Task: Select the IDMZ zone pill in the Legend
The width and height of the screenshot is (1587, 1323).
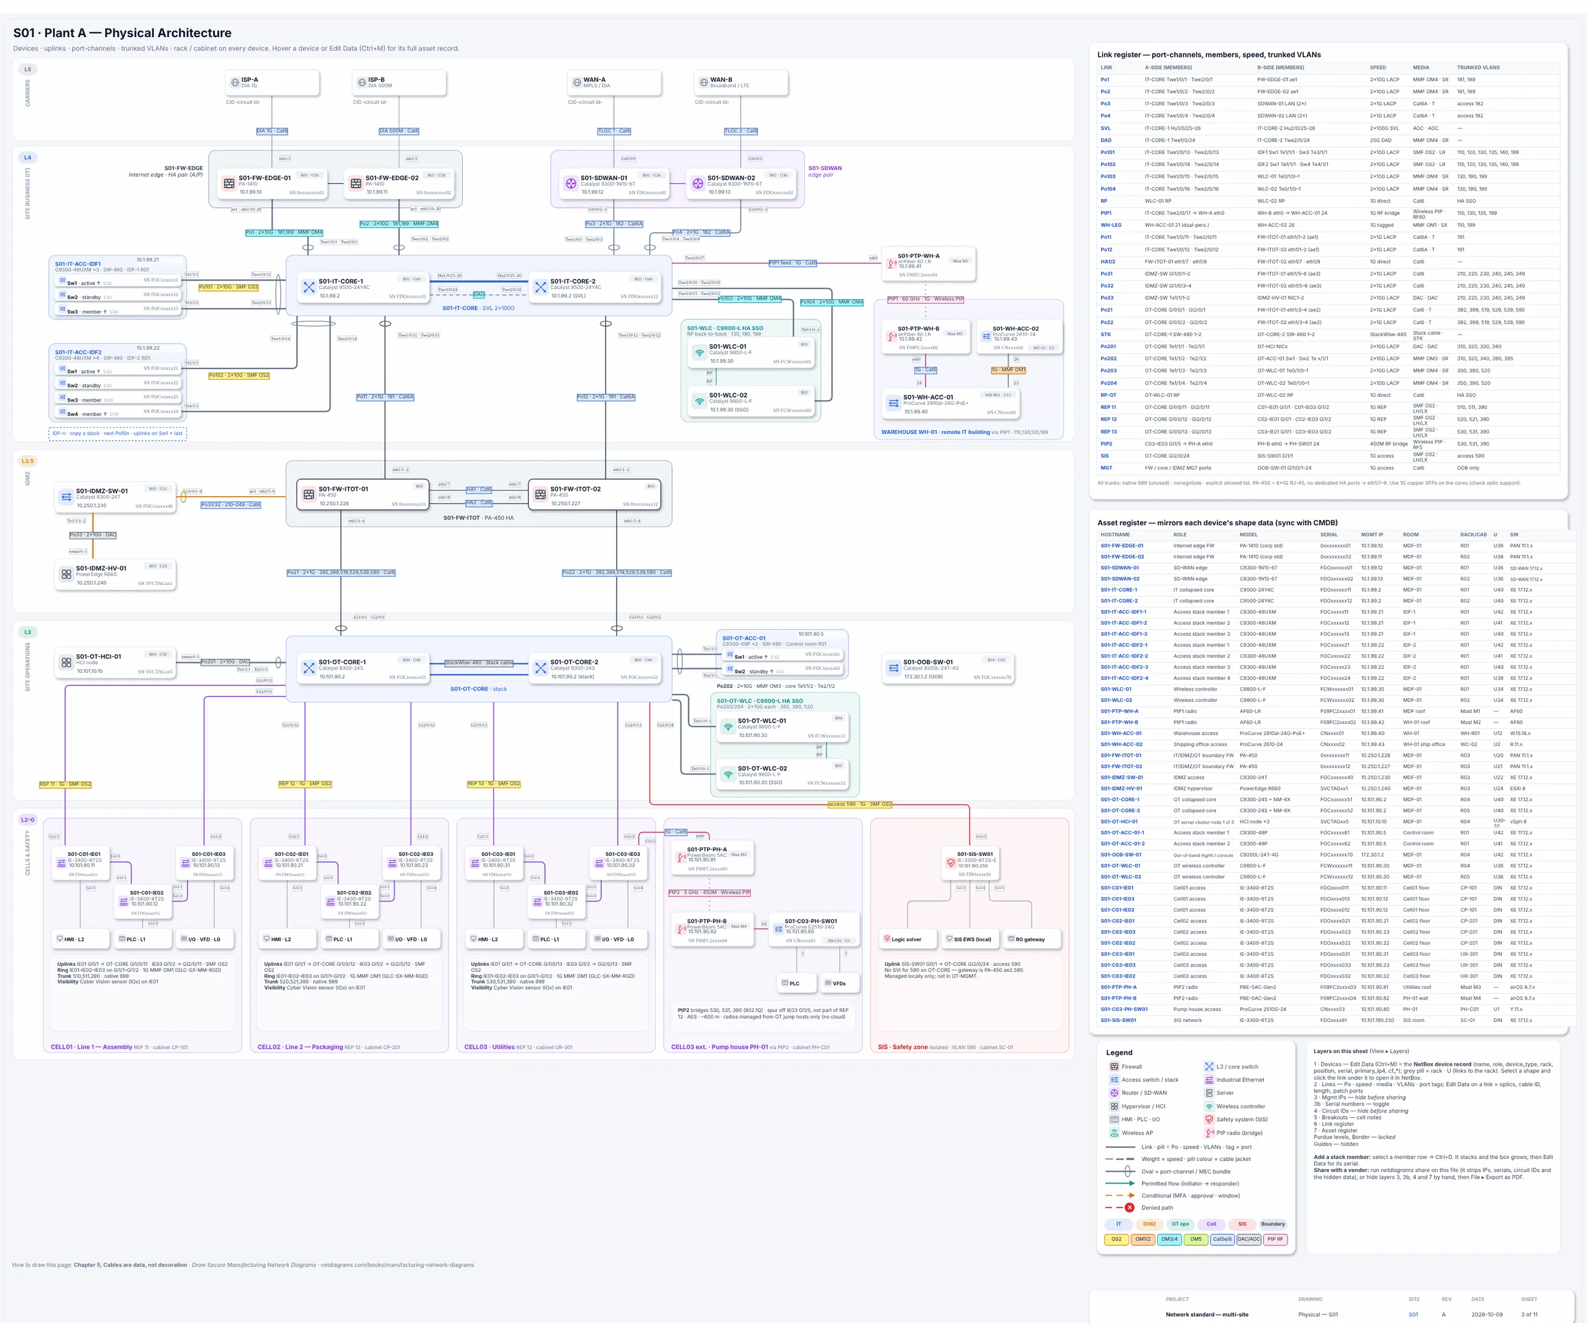Action: (1149, 1224)
